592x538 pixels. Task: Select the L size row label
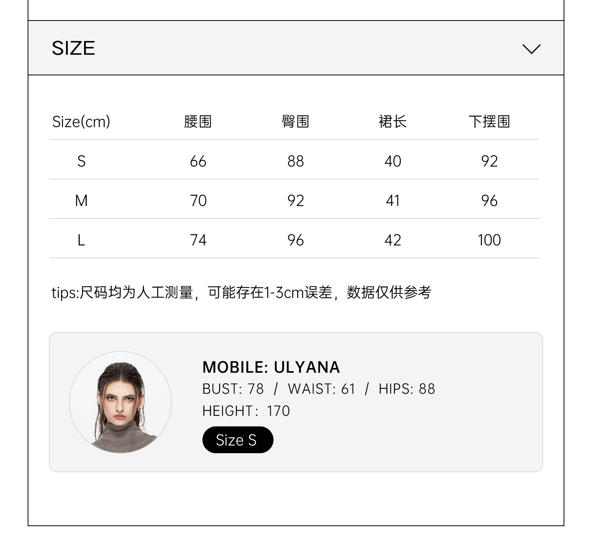(x=81, y=240)
